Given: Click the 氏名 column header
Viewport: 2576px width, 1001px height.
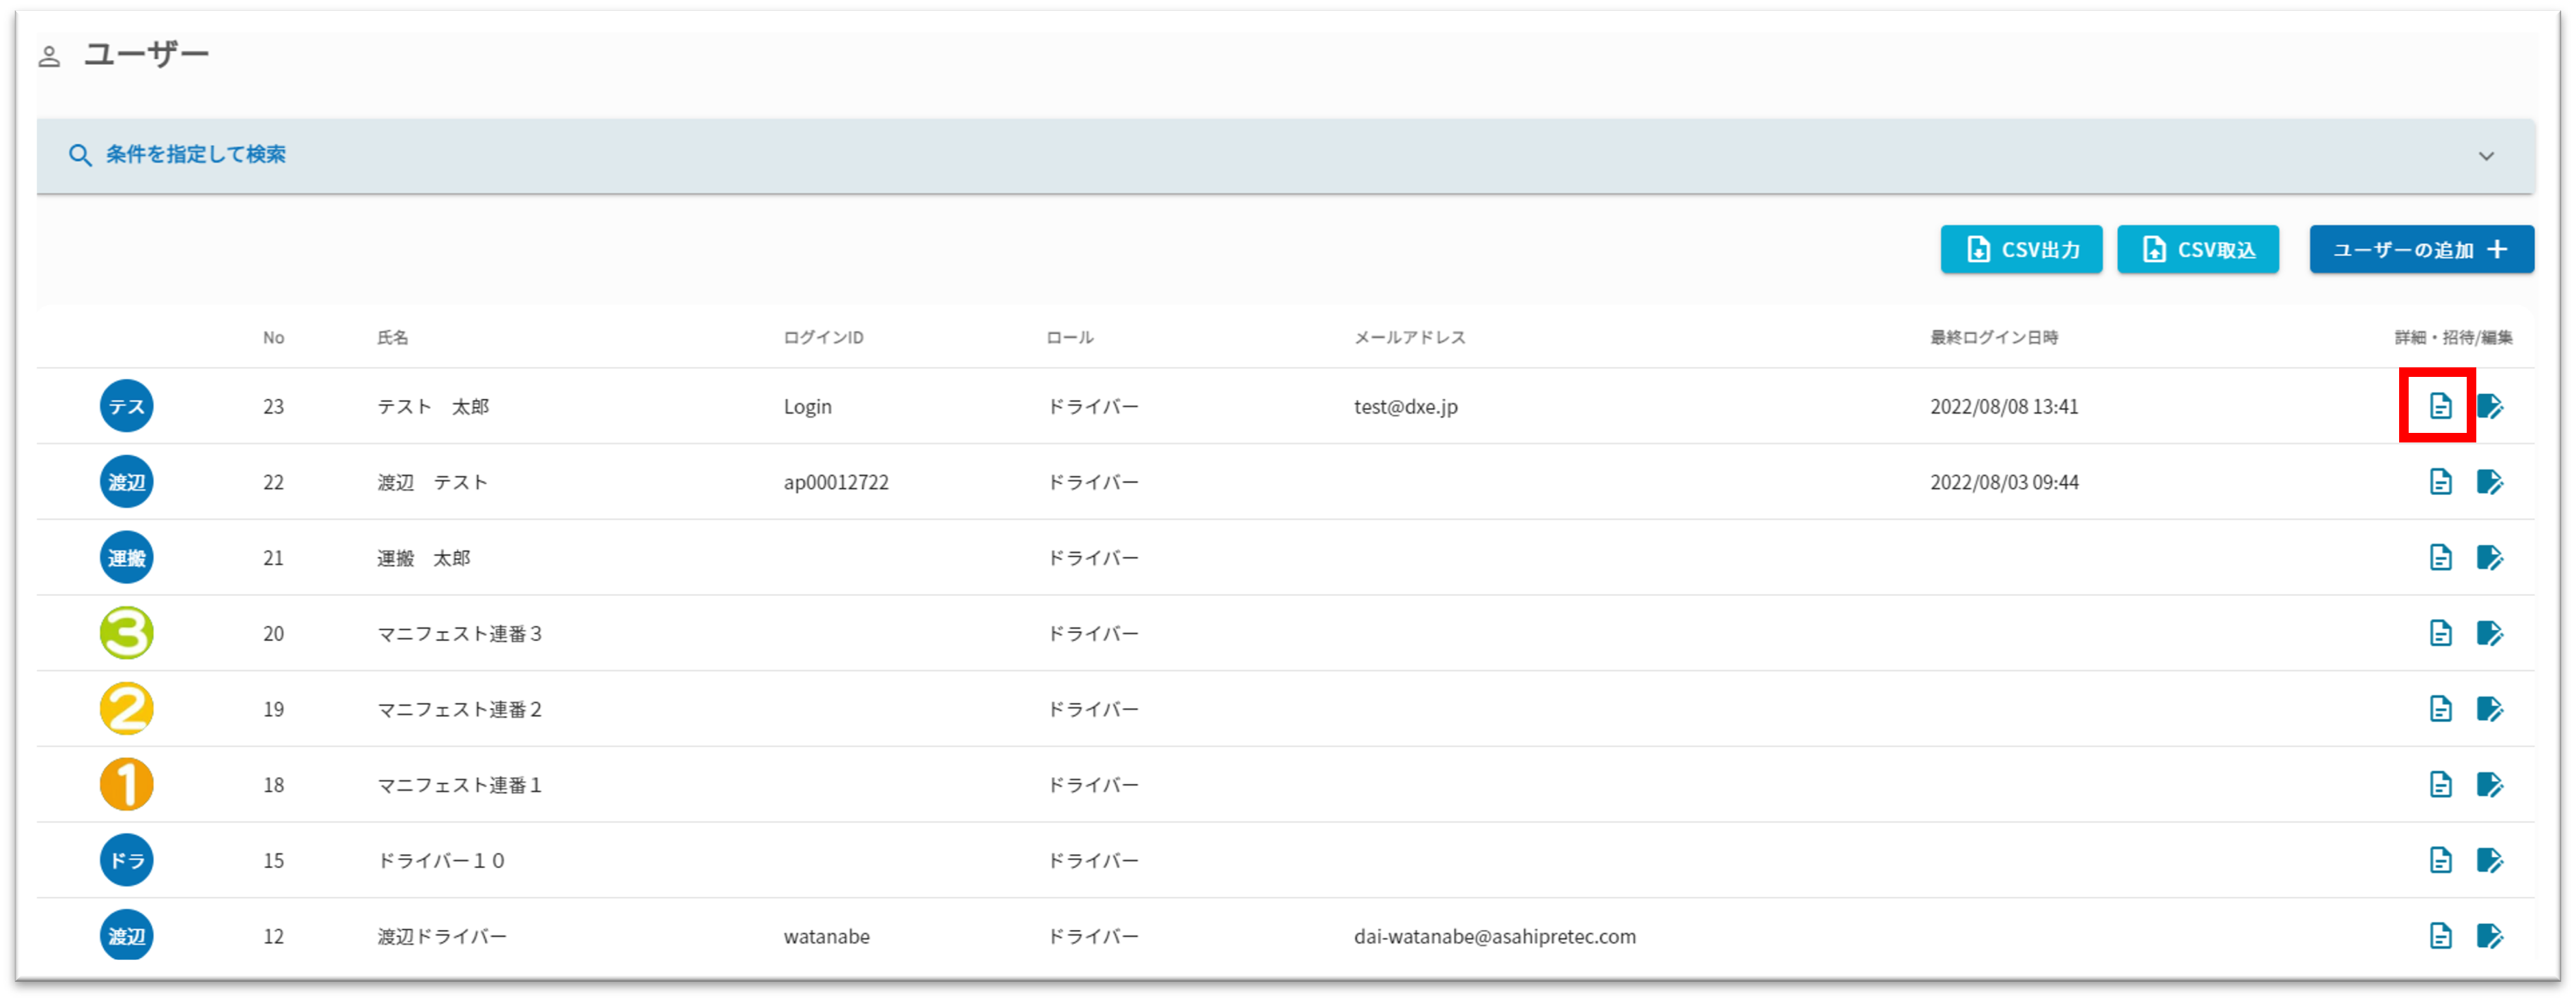Looking at the screenshot, I should tap(392, 338).
